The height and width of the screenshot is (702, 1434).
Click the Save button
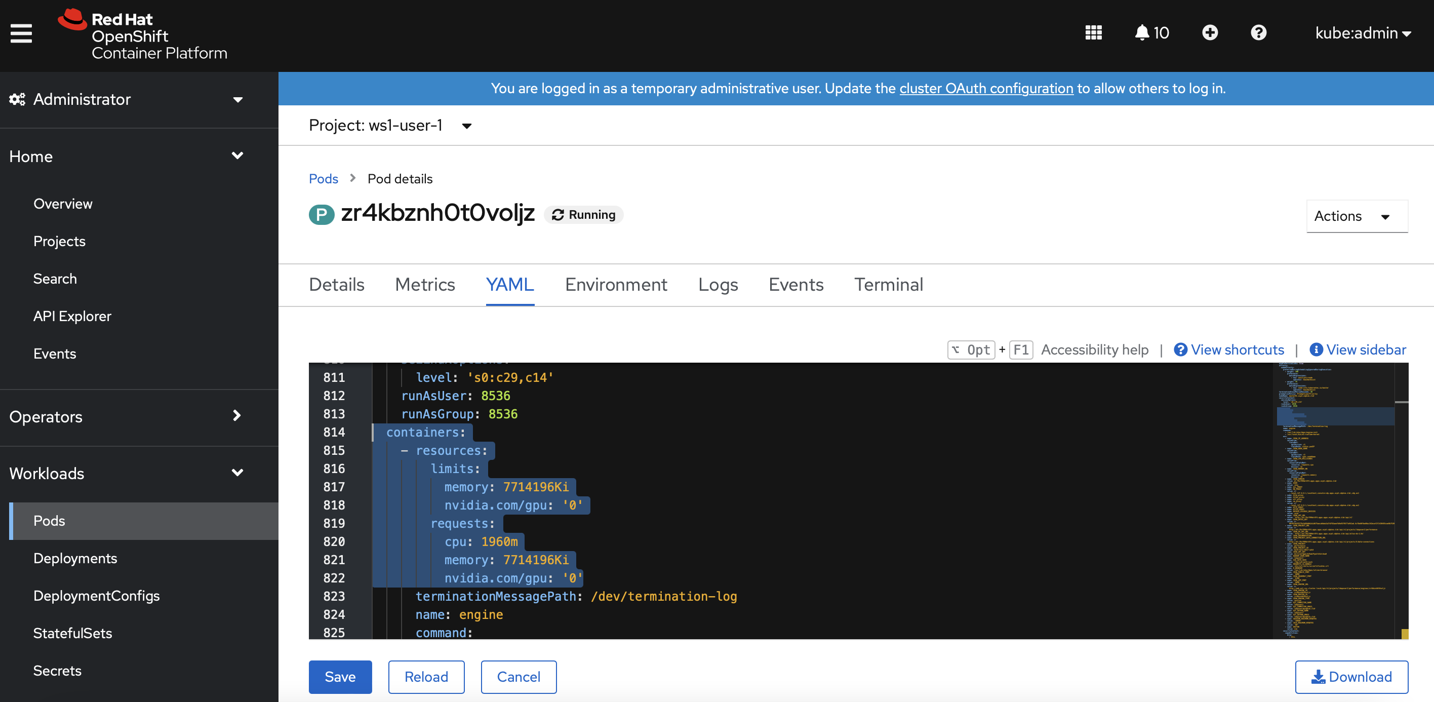(340, 676)
